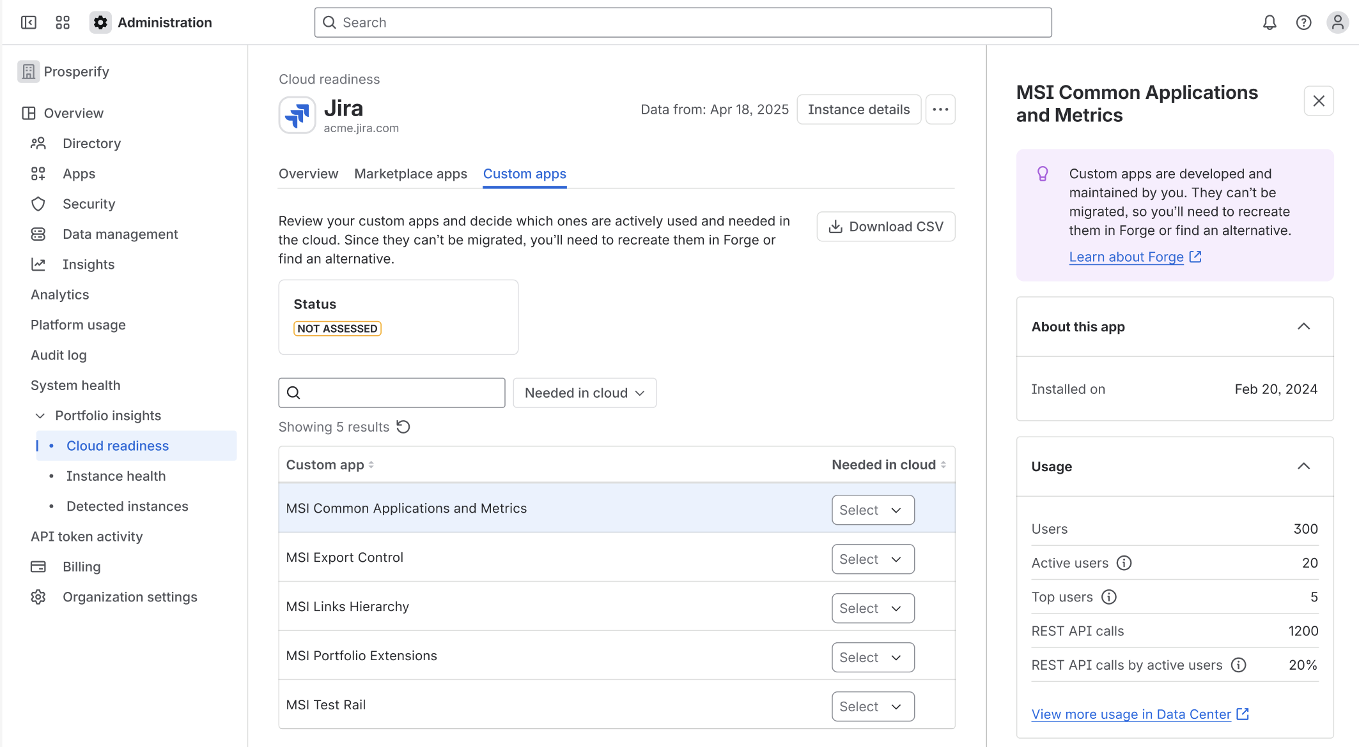Show the Active users info tooltip
This screenshot has width=1359, height=747.
click(x=1124, y=562)
